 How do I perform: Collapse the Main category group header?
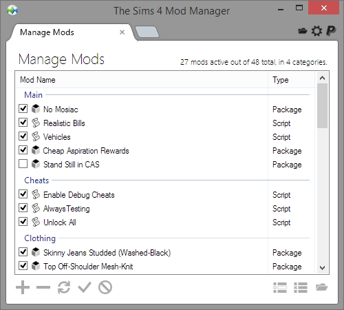[34, 95]
